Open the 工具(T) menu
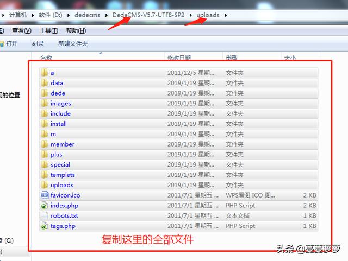 pos(48,30)
